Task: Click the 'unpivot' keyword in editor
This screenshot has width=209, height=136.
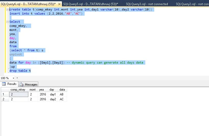Action: coord(16,54)
